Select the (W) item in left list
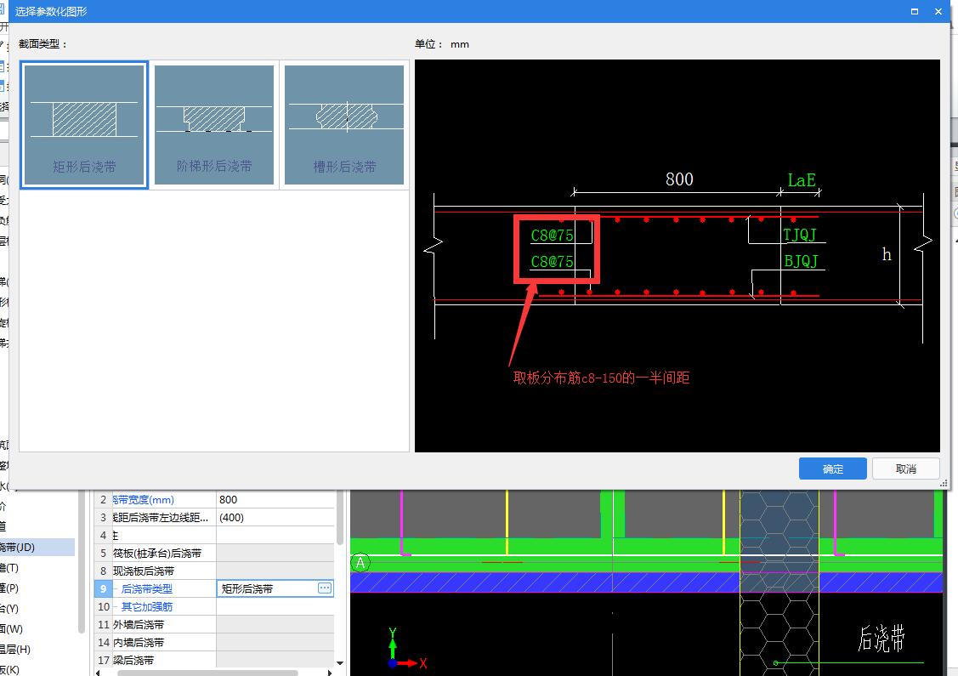The height and width of the screenshot is (676, 958). click(11, 628)
